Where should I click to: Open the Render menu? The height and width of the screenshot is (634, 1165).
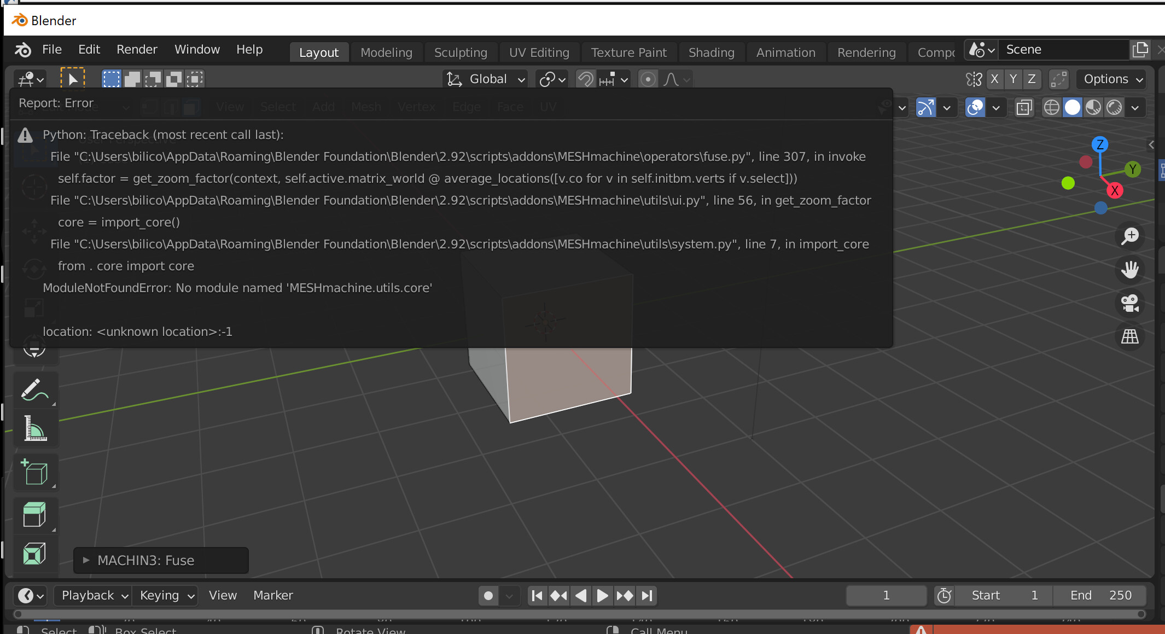(137, 49)
